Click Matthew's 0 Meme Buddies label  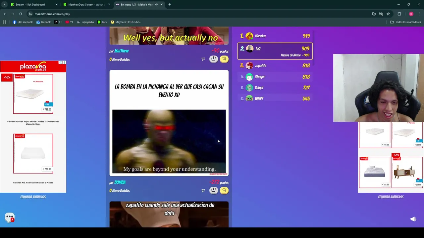[120, 59]
